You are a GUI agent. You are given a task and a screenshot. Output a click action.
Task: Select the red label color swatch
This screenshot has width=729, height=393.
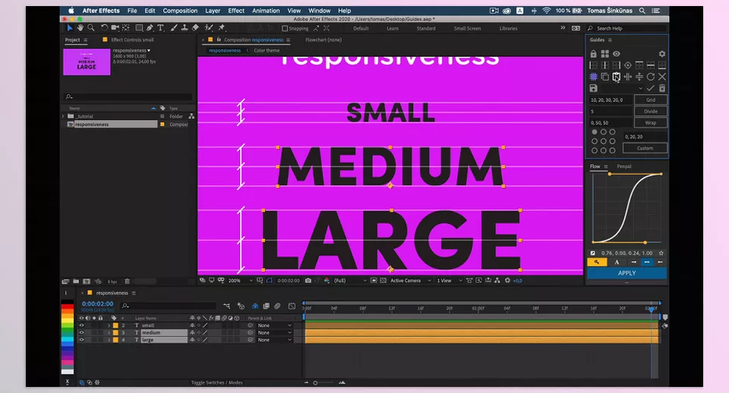pyautogui.click(x=68, y=308)
